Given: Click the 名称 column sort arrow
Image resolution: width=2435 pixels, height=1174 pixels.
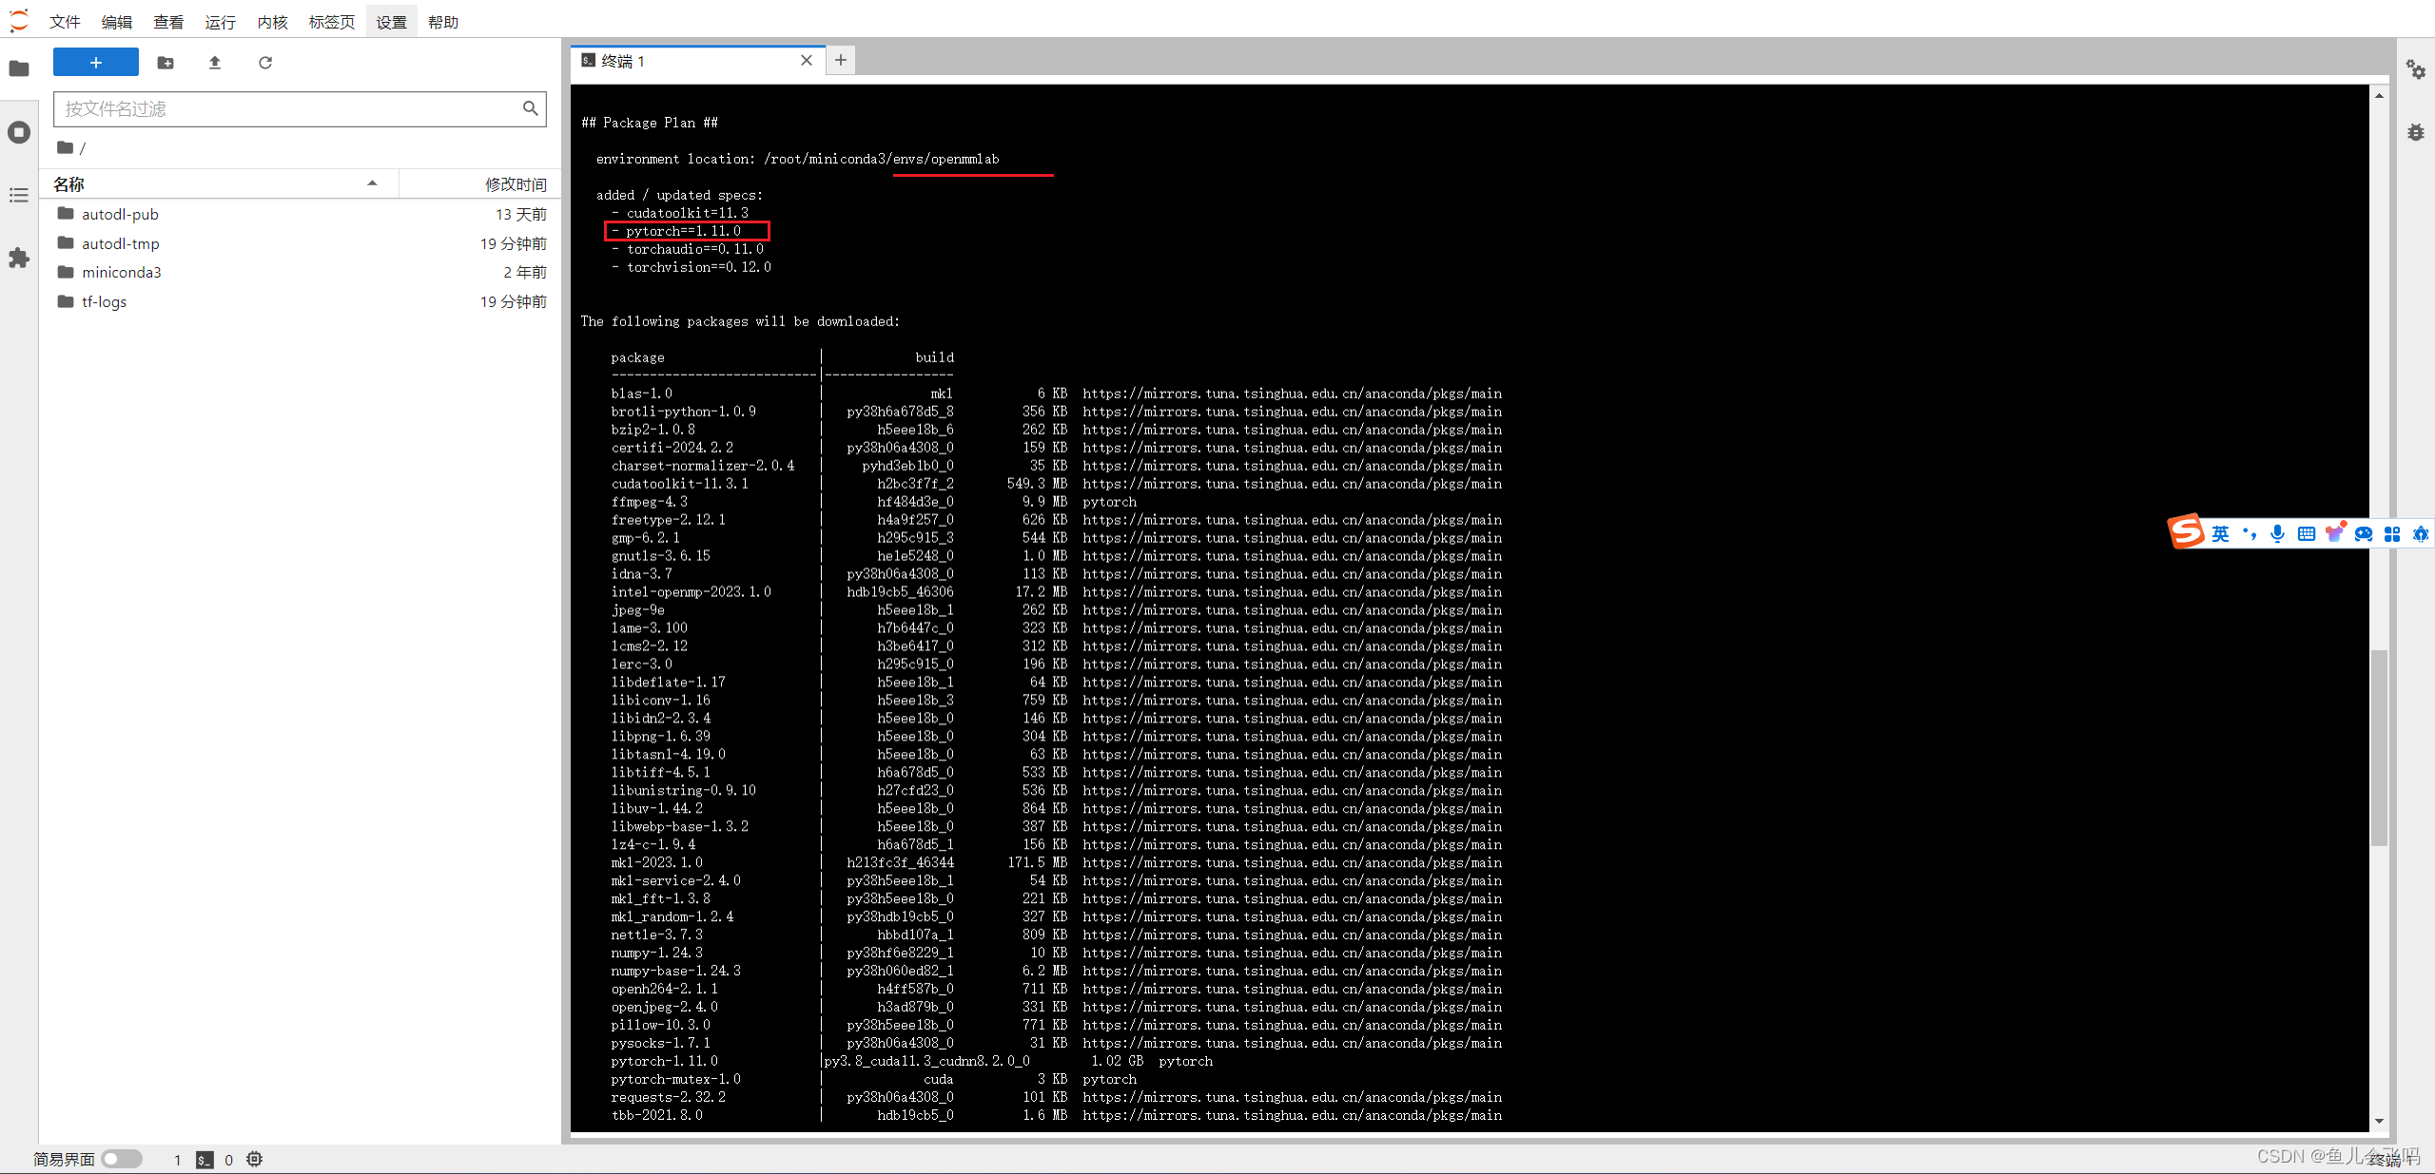Looking at the screenshot, I should pos(372,183).
